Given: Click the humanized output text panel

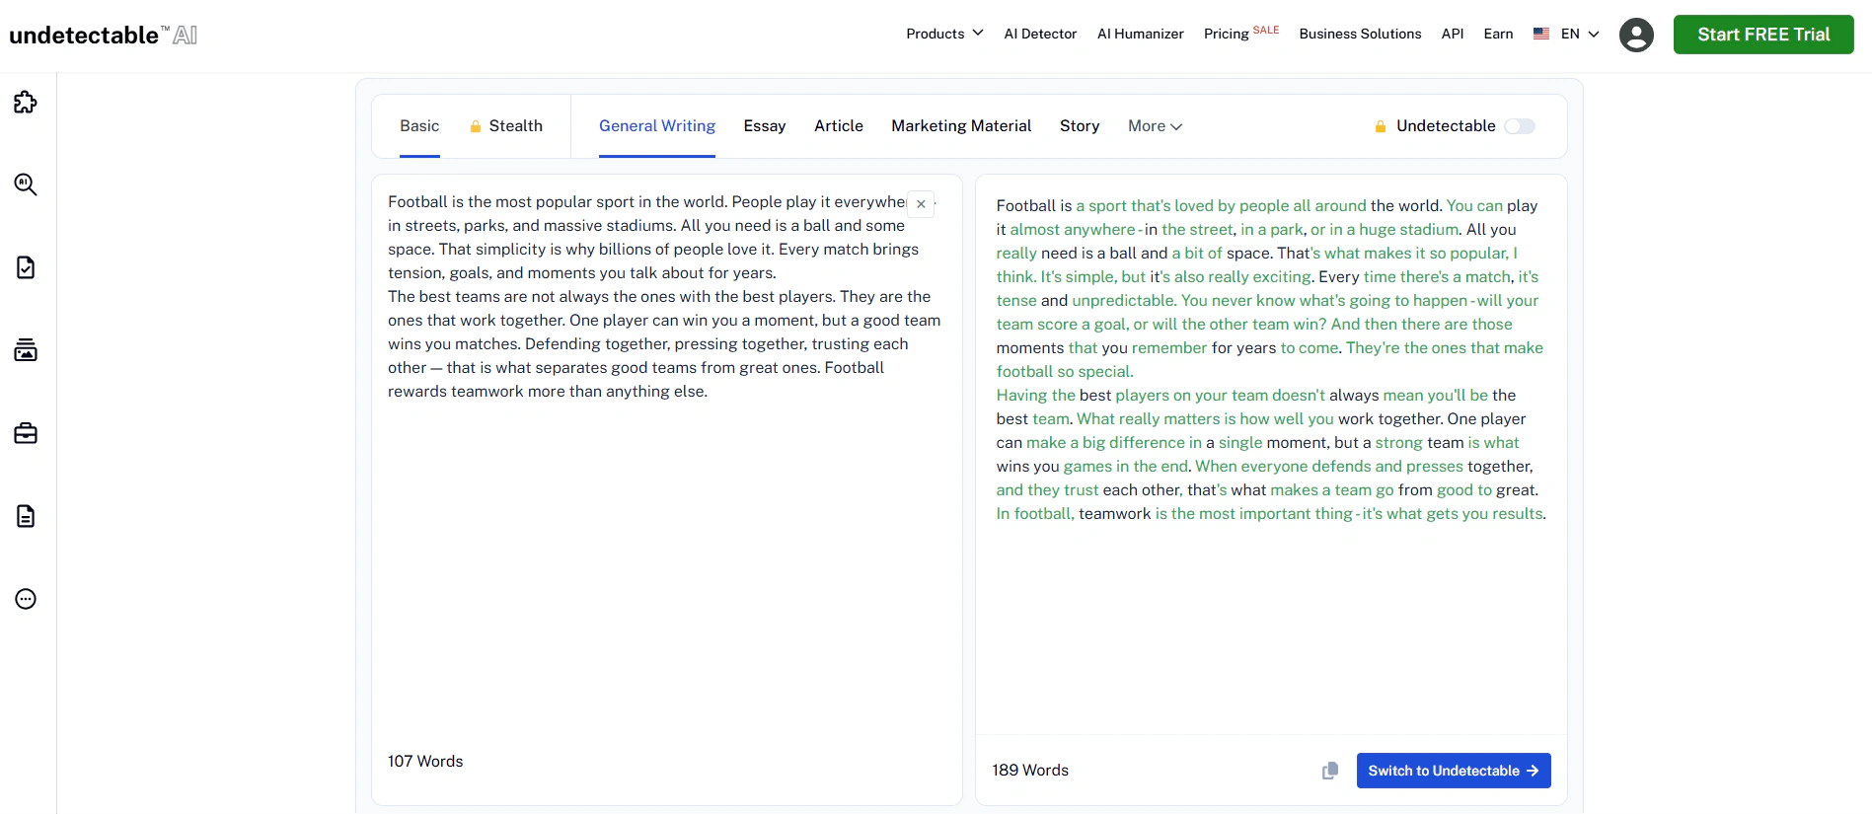Looking at the screenshot, I should point(1271,454).
